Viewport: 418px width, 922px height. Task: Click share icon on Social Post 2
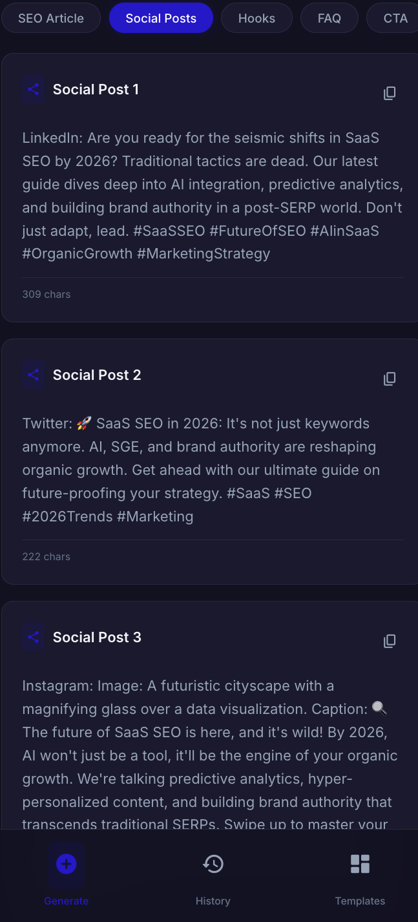click(34, 375)
